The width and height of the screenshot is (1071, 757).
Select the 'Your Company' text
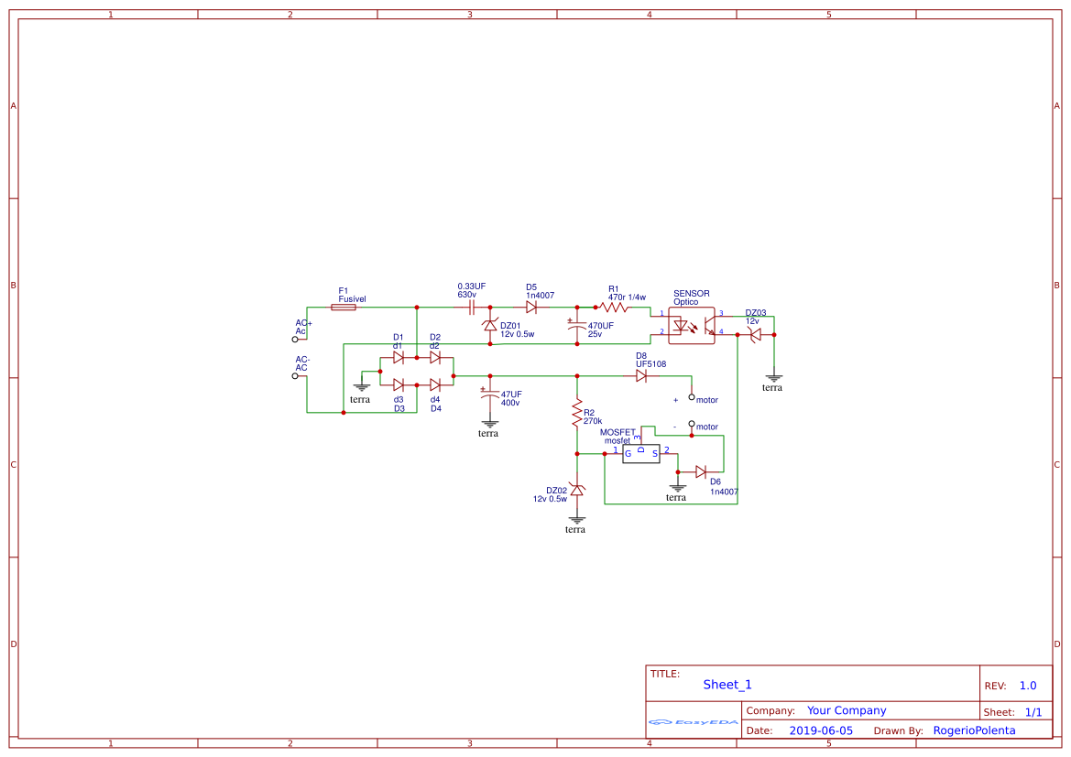click(x=847, y=710)
